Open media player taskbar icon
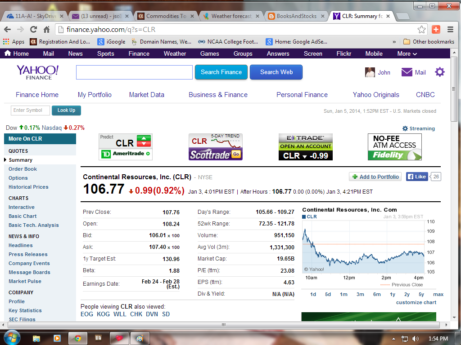Image resolution: width=461 pixels, height=345 pixels. (x=57, y=338)
